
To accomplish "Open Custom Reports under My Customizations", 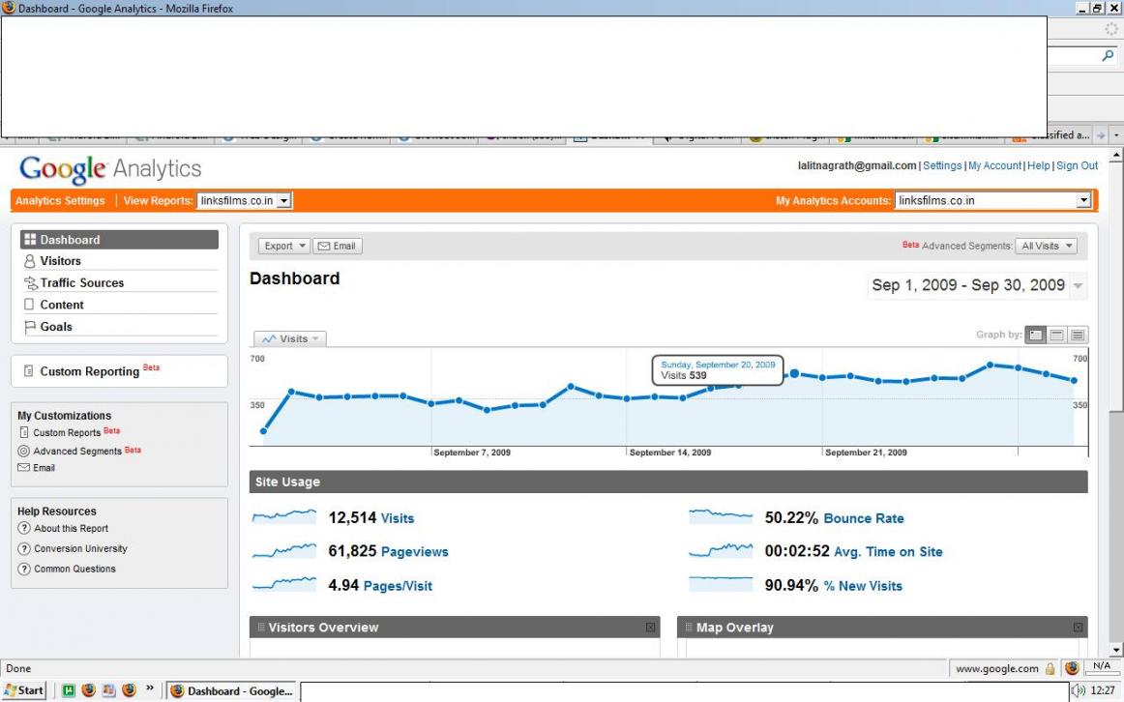I will (x=67, y=432).
